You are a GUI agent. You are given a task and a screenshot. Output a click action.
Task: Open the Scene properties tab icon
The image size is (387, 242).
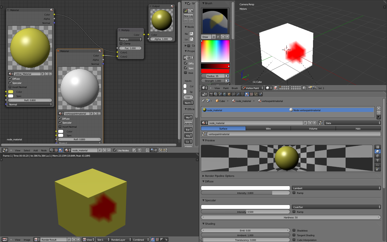pos(220,94)
